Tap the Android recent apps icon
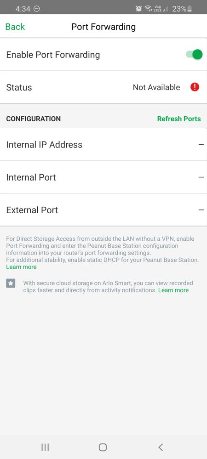Screen dimensions: 207x459 pos(45,447)
